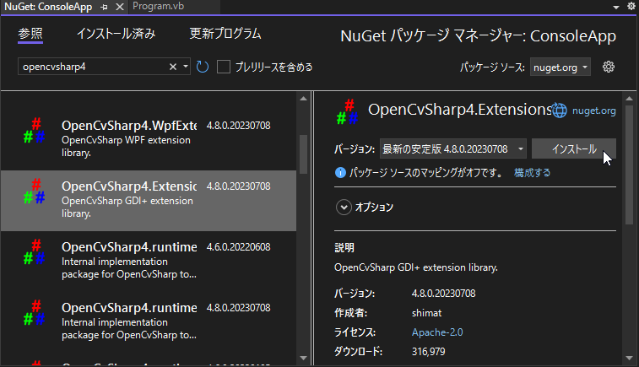Click the version text 4.8.0.20230708 in details
Screen dimensions: 639x367
[x=443, y=294]
